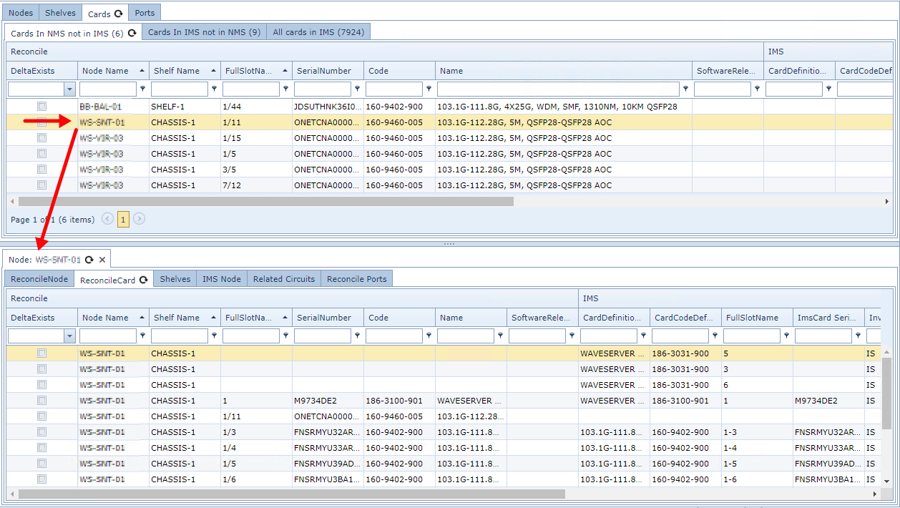Image resolution: width=900 pixels, height=508 pixels.
Task: Check the DeltaExists box for BB-BAL-01 row
Action: pos(42,107)
